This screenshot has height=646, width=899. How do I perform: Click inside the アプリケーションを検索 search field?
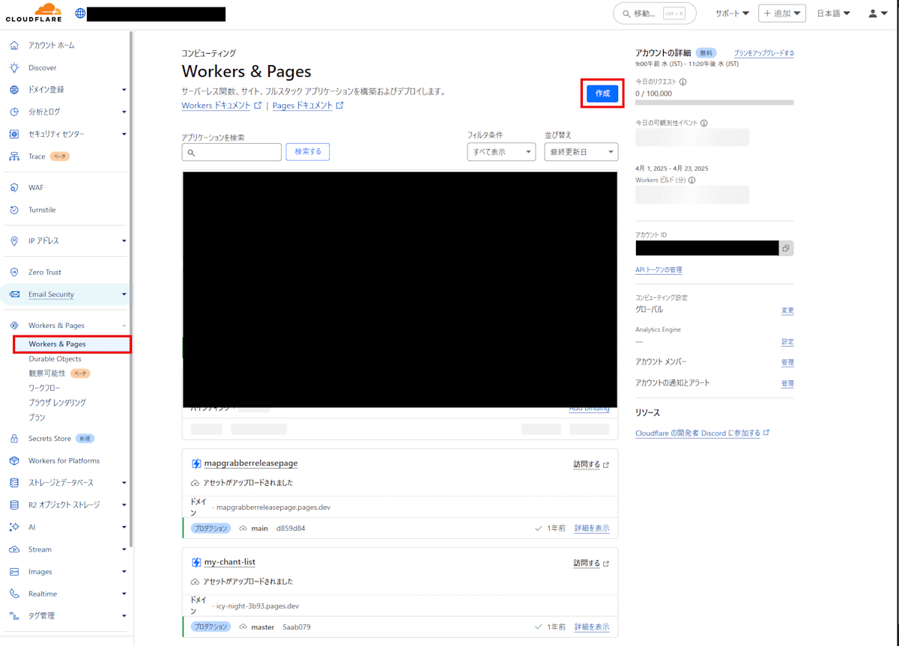click(x=231, y=152)
